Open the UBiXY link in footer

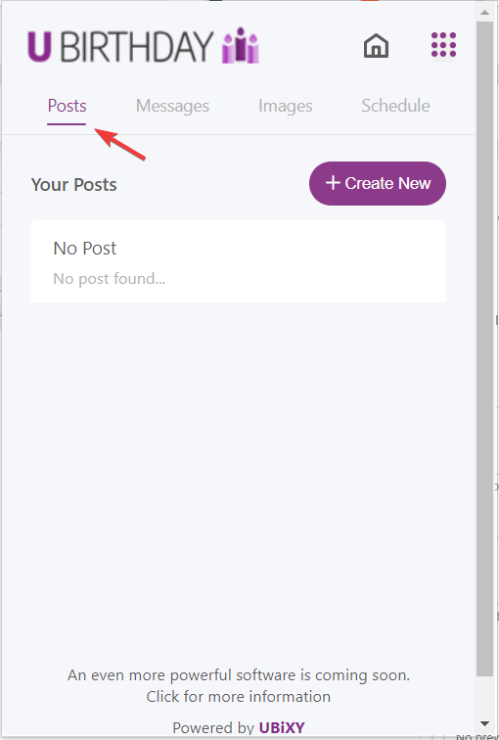click(x=282, y=727)
